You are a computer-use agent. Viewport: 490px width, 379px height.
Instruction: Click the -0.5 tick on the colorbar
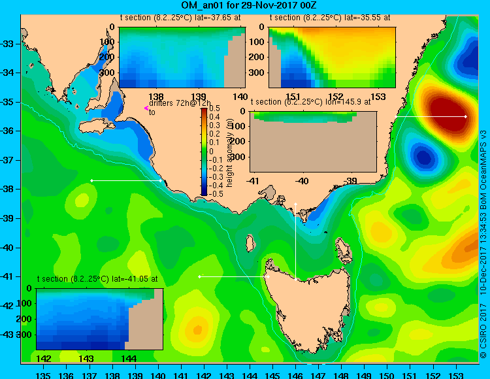(x=216, y=194)
